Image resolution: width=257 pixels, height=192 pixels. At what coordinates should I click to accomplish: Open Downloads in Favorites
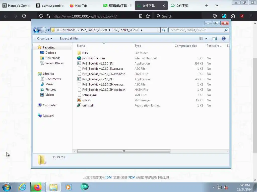click(x=53, y=58)
